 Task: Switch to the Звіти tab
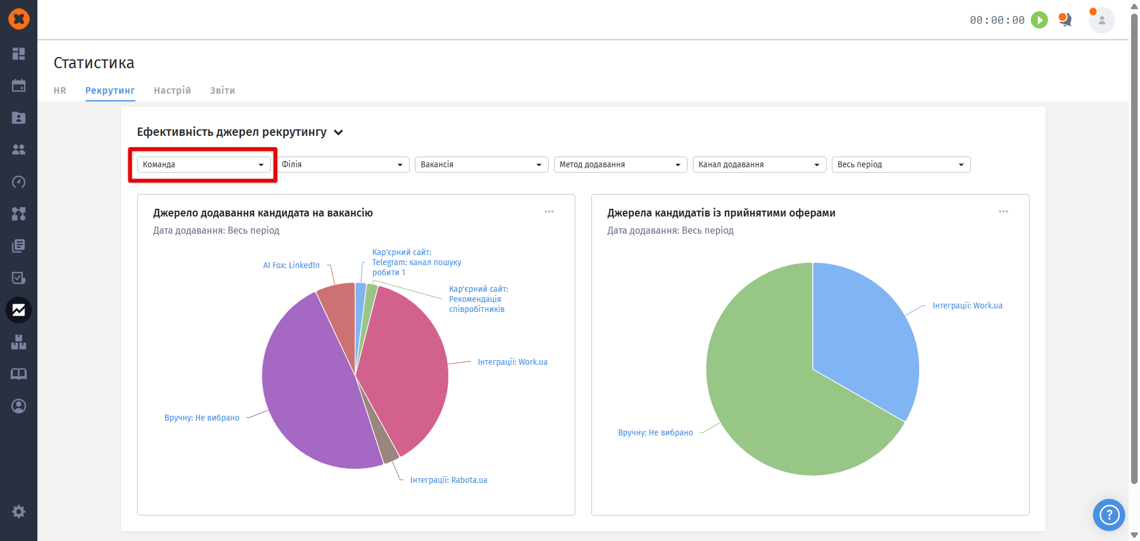tap(222, 91)
